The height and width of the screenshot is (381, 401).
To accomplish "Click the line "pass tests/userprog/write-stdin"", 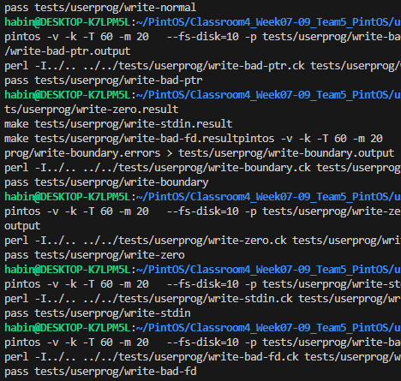I will pos(98,313).
